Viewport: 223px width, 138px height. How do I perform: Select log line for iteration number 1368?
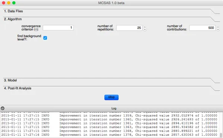click(109, 131)
